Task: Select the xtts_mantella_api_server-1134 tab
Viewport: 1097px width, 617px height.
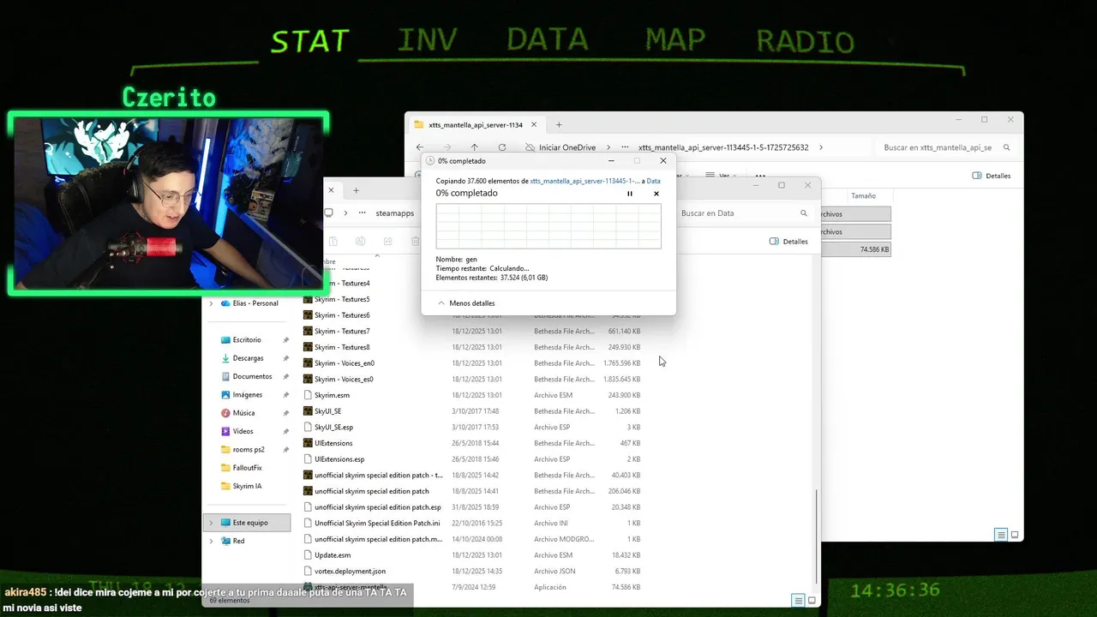Action: [476, 125]
